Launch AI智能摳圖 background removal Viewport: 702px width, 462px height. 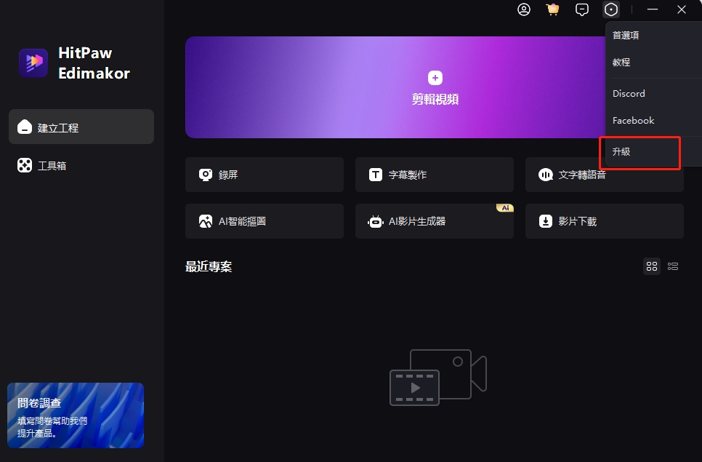(264, 221)
